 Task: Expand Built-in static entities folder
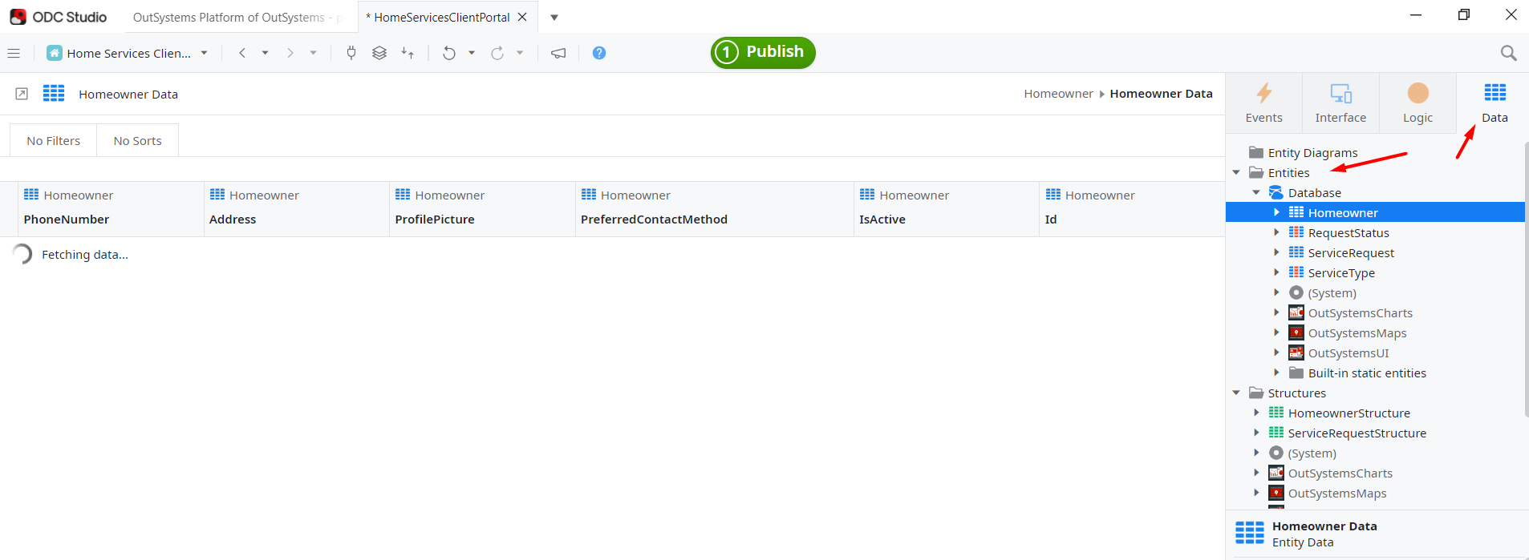[1276, 373]
